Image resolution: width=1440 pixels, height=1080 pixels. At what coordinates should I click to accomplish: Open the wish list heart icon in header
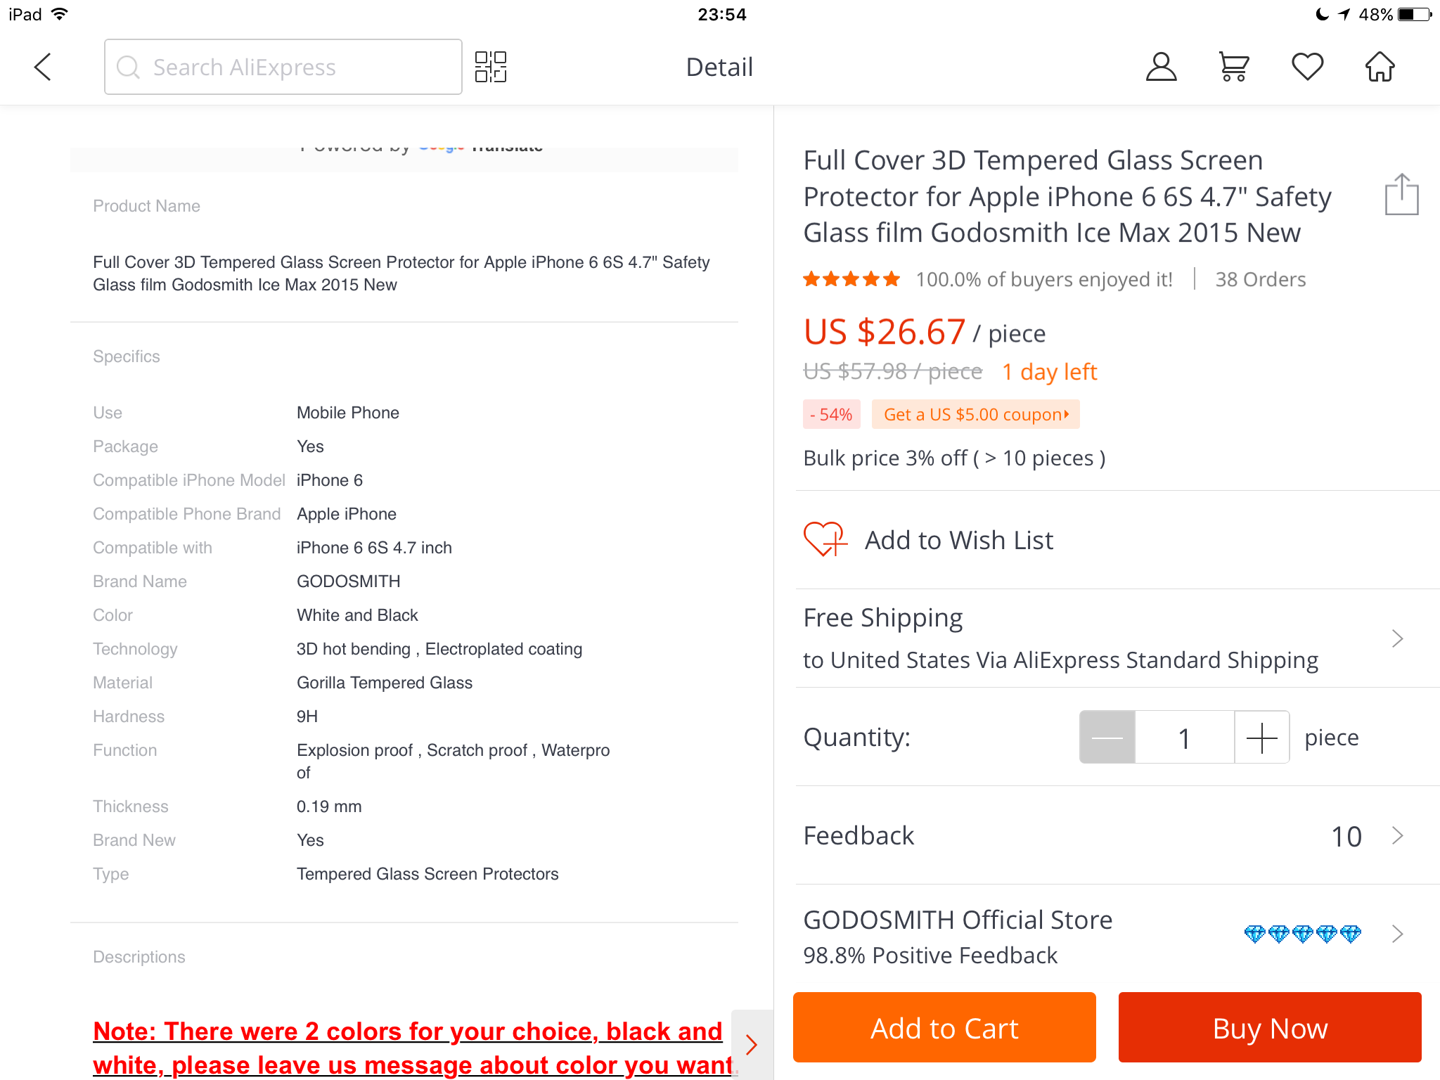pyautogui.click(x=1307, y=67)
